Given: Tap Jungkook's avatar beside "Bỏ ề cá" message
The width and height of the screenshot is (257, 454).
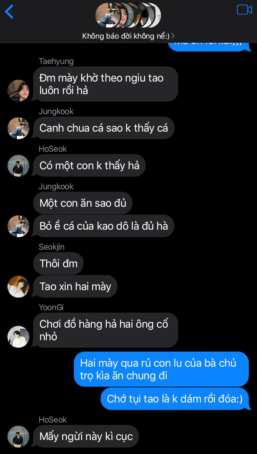Looking at the screenshot, I should click(18, 226).
